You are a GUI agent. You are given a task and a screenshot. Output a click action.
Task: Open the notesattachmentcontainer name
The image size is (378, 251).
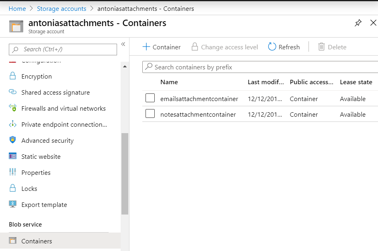(198, 114)
